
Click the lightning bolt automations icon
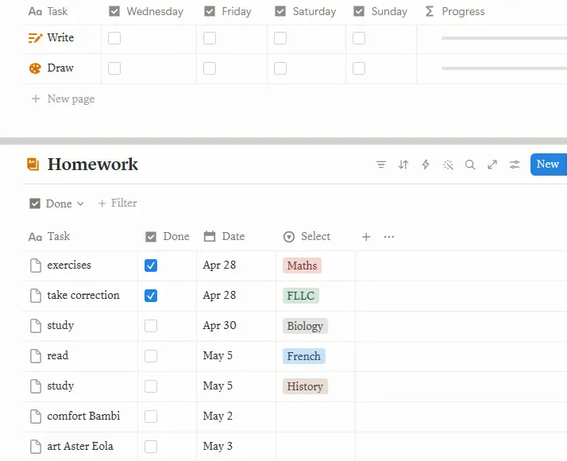426,165
